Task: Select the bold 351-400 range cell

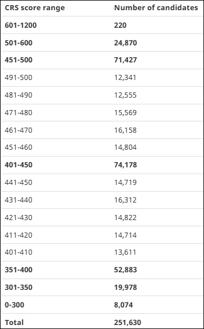Action: tap(19, 270)
